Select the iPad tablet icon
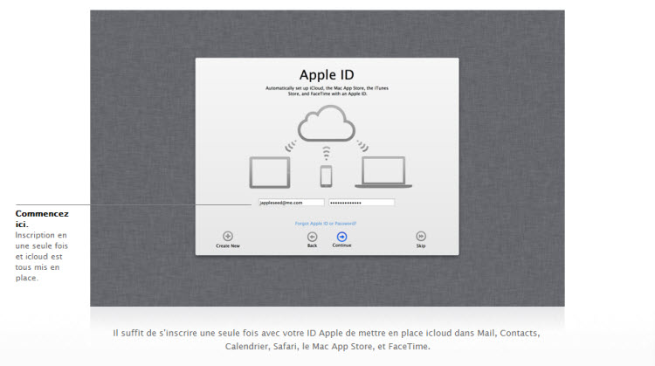 (x=269, y=172)
